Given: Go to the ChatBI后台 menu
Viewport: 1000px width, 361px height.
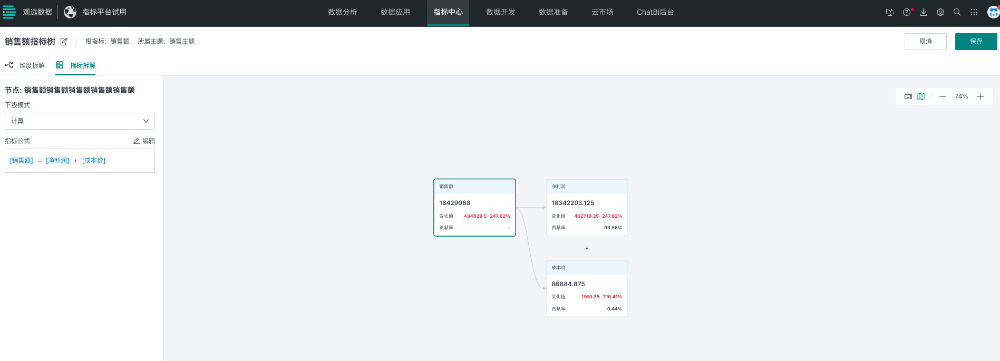Looking at the screenshot, I should pos(655,12).
